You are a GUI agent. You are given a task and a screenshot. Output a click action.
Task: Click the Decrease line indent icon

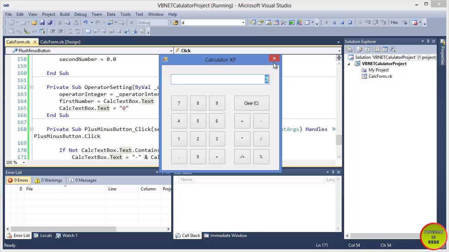pos(52,31)
